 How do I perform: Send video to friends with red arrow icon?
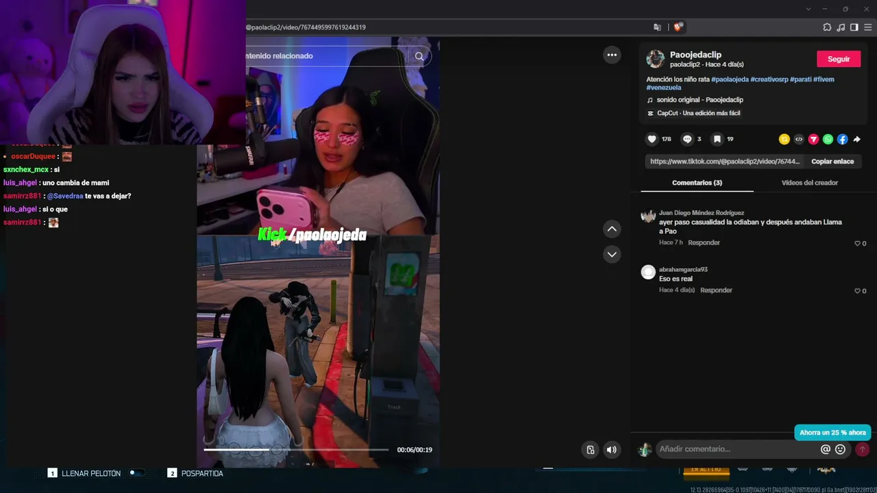click(813, 139)
